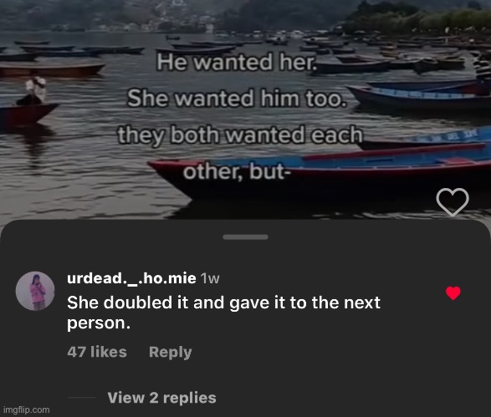Unlike the comment via the red heart
Screen dimensions: 491x417
pos(453,293)
